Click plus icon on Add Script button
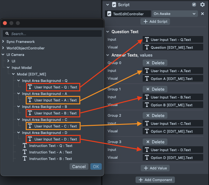209x185 pixels. pyautogui.click(x=146, y=21)
